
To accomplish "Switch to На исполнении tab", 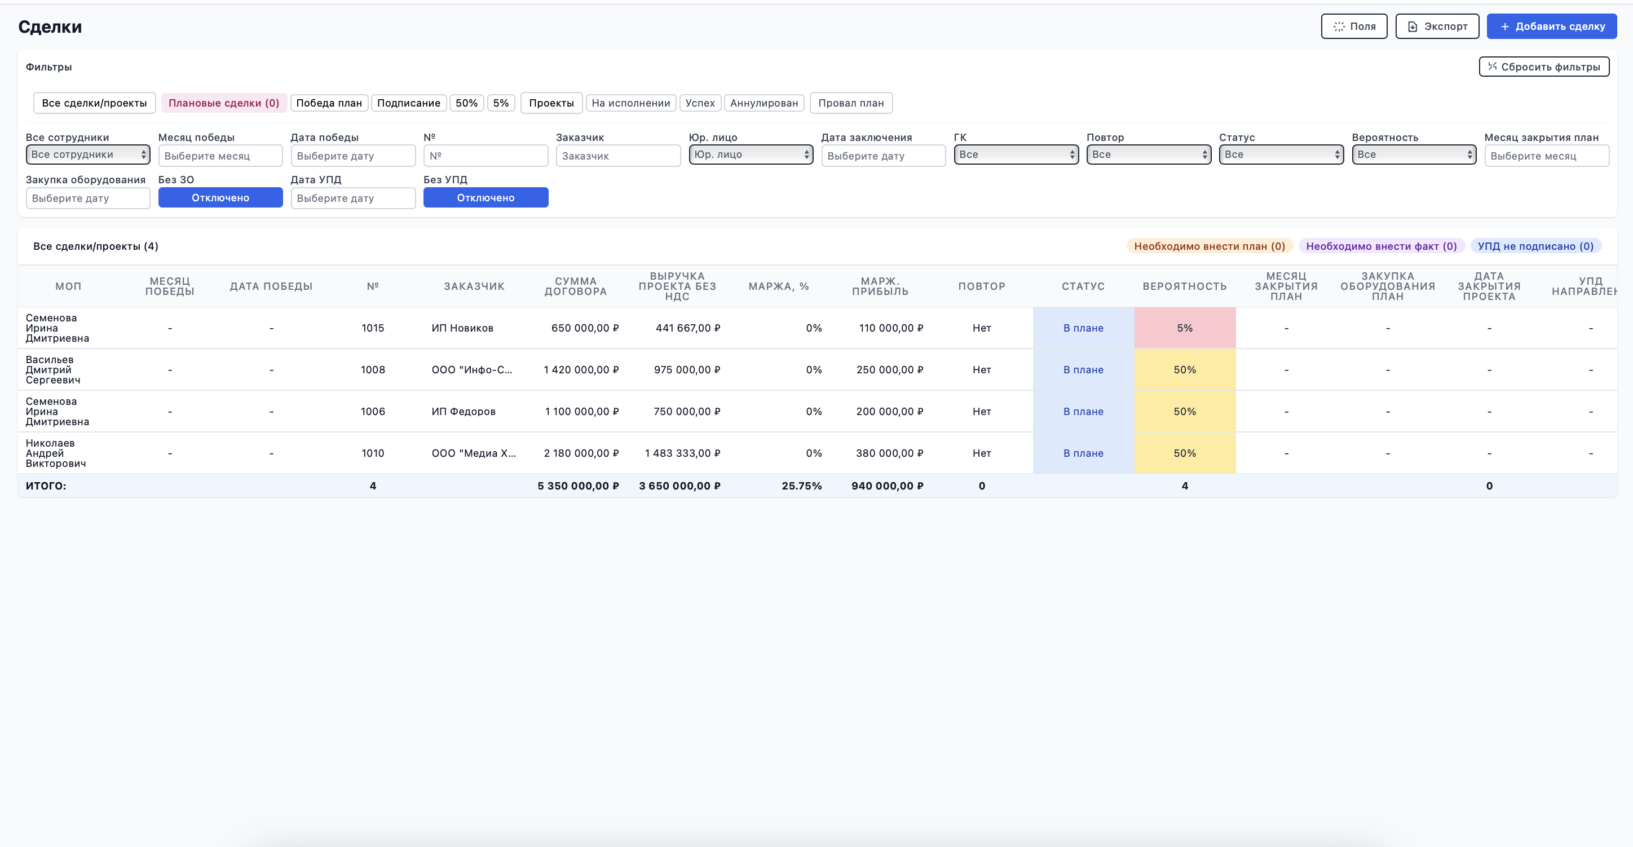I will point(631,103).
